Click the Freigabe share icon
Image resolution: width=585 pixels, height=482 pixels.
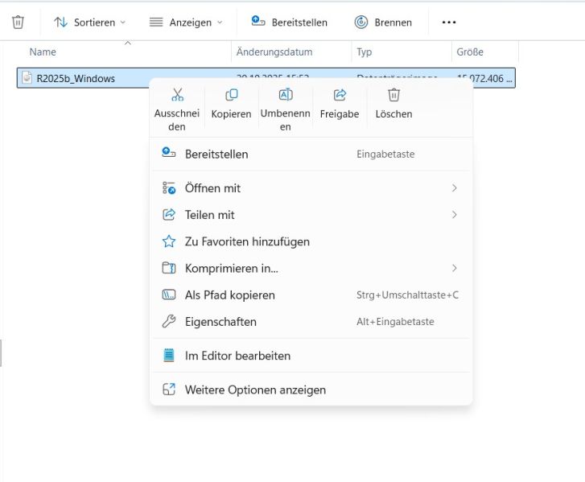click(340, 95)
